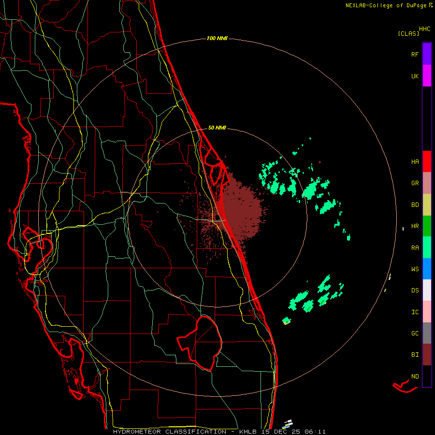Click the GR legend color swatch
Image resolution: width=435 pixels, height=435 pixels.
(x=427, y=183)
